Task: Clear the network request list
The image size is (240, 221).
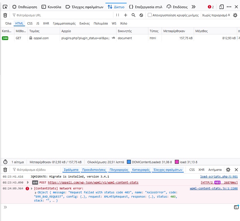Action: pos(5,15)
